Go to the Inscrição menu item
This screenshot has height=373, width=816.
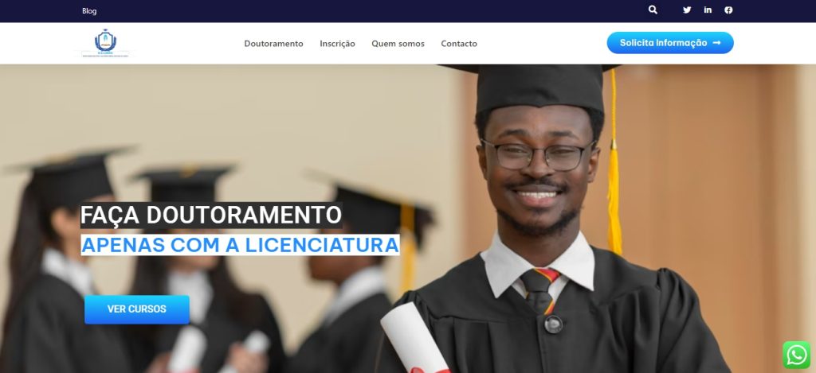click(337, 44)
